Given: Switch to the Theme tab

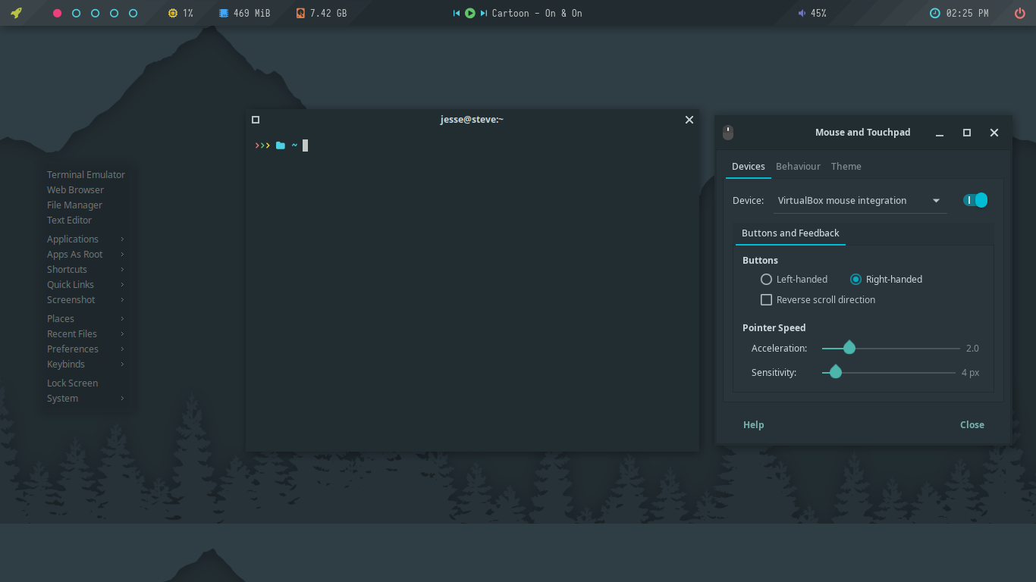Looking at the screenshot, I should [x=846, y=167].
